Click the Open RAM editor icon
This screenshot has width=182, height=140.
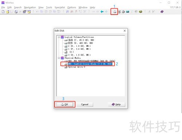[x=127, y=12]
